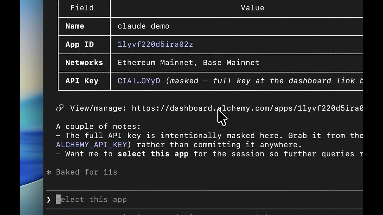Click the asterisk icon beside Baked for 11s
The width and height of the screenshot is (383, 215).
point(48,172)
